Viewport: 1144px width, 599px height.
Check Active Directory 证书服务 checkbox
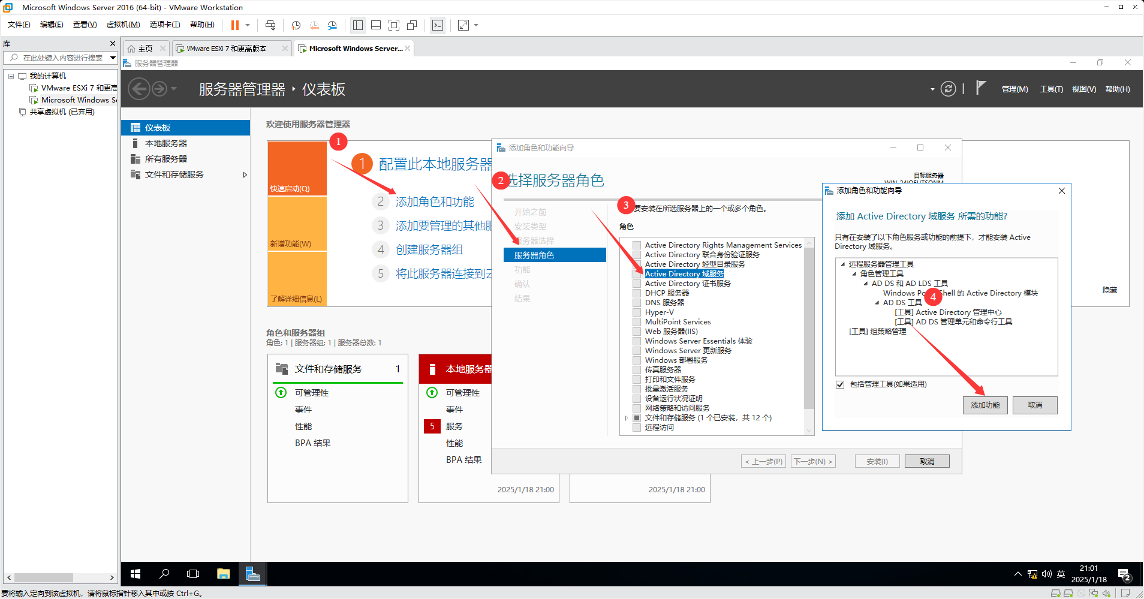637,284
